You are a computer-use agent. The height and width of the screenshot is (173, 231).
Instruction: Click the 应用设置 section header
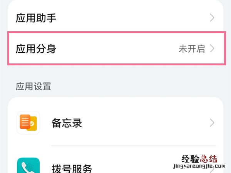pyautogui.click(x=33, y=86)
